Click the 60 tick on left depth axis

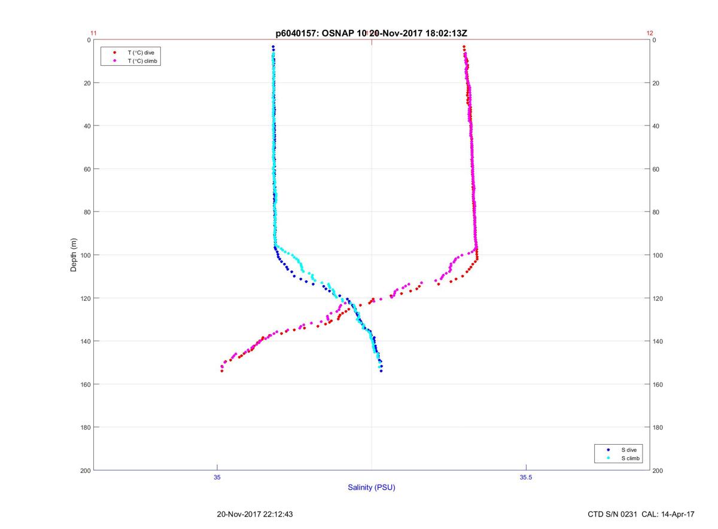coord(87,169)
